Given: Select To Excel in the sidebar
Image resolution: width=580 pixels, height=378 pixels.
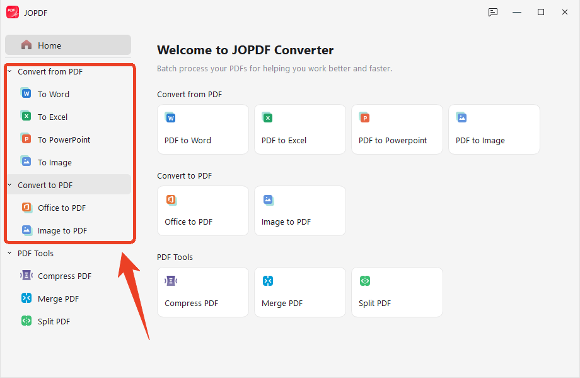Looking at the screenshot, I should pyautogui.click(x=68, y=117).
